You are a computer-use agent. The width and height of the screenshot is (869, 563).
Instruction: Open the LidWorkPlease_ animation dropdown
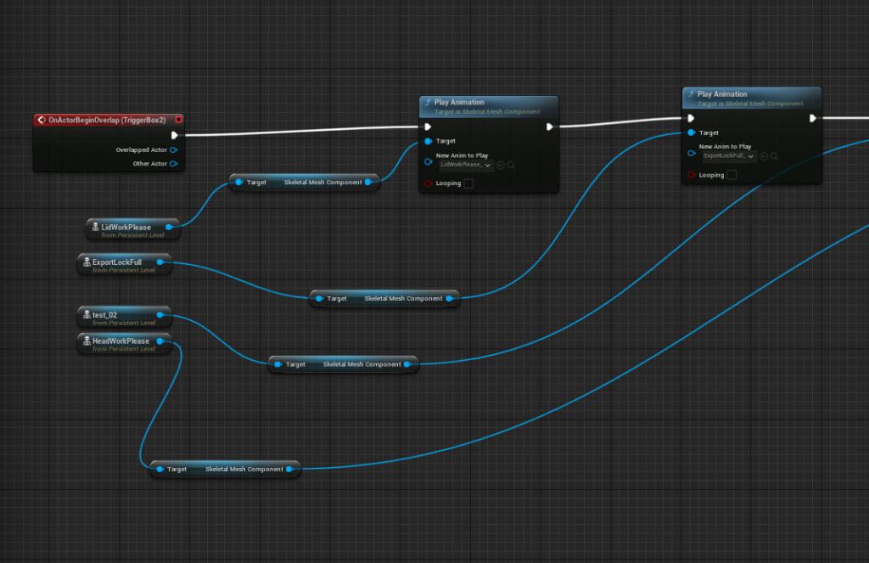pos(465,165)
